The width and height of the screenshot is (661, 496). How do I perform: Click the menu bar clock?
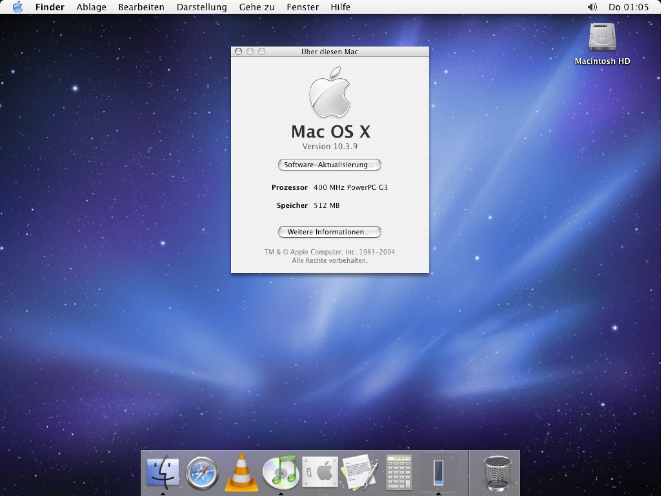[628, 7]
